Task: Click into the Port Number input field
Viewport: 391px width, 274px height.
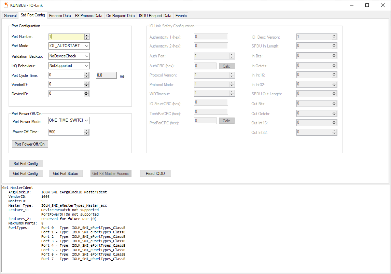Action: coord(67,37)
